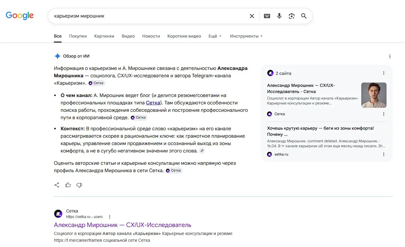Expand the Инструменты dropdown
Viewport: 405px width, 247px height.
246,36
